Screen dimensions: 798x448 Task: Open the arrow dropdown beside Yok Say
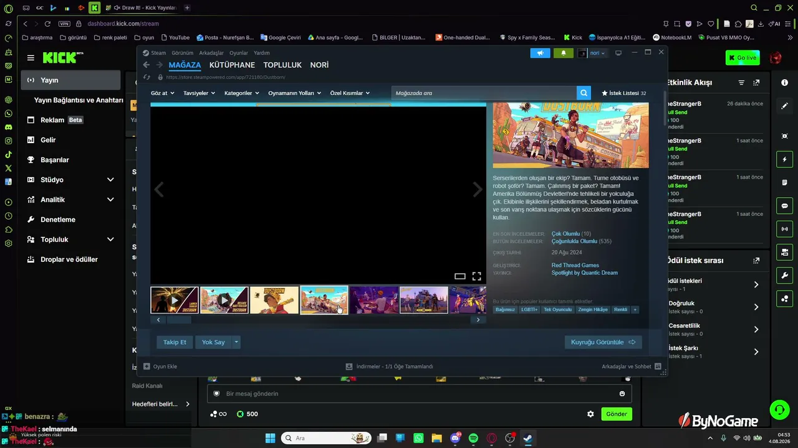coord(236,342)
